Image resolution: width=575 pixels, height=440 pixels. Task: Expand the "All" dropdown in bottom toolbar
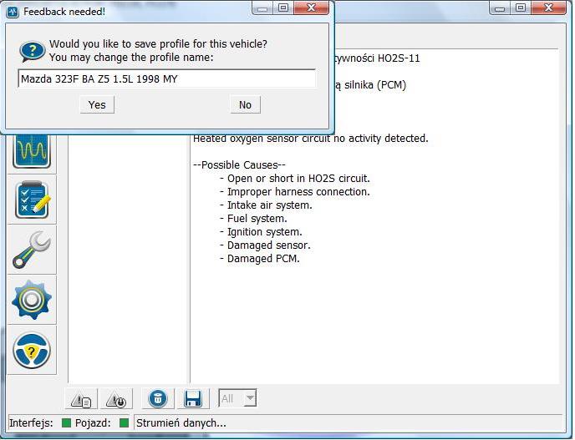click(249, 399)
